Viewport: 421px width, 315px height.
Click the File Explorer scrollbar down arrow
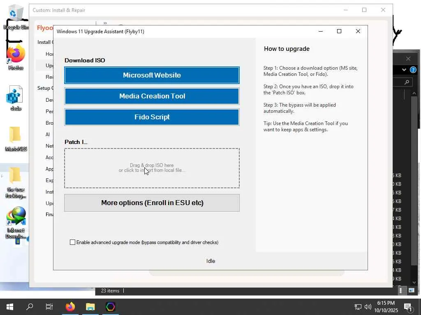coord(414,282)
